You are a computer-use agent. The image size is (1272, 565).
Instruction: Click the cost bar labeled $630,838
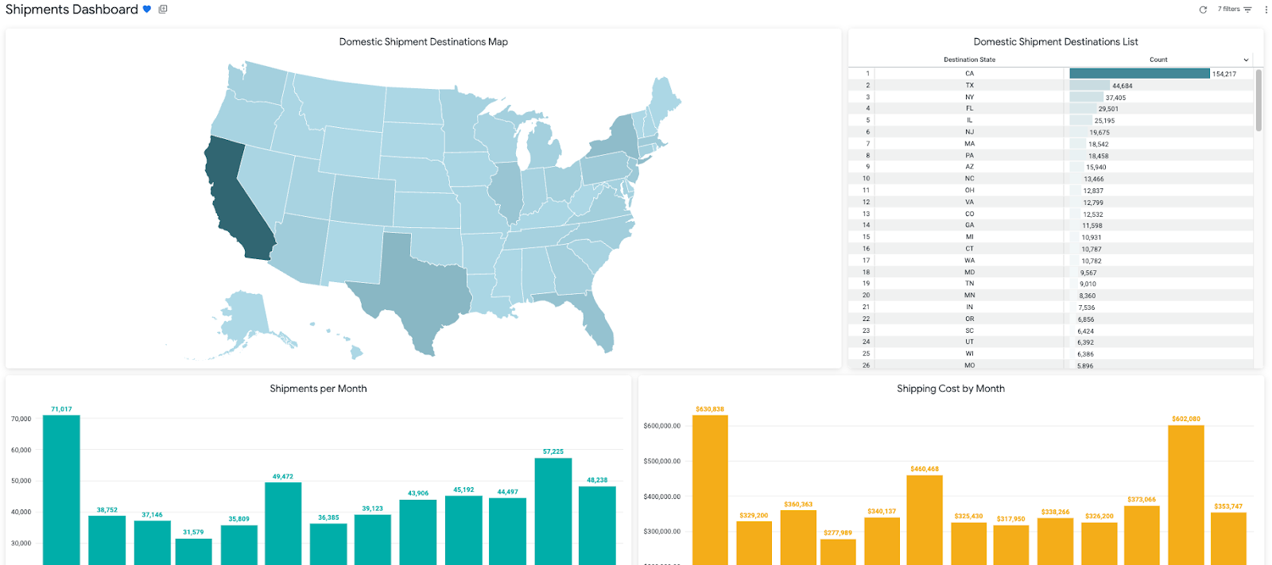coord(710,490)
